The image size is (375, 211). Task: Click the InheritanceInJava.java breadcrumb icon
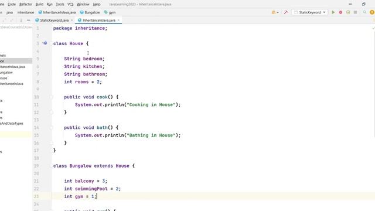tap(40, 12)
